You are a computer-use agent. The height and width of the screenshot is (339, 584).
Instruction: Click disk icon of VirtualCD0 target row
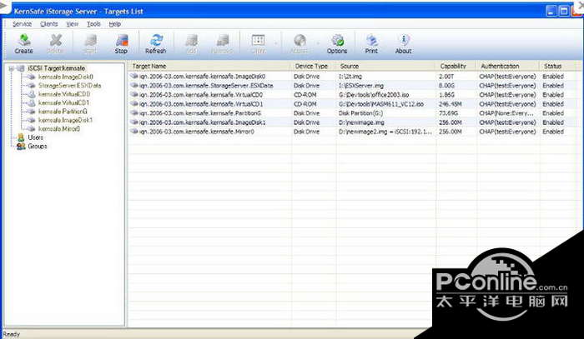point(133,95)
